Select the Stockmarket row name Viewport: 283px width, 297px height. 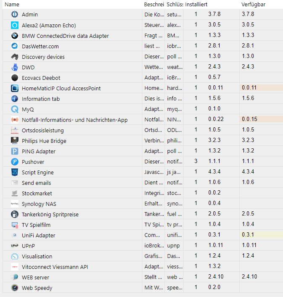click(x=37, y=193)
